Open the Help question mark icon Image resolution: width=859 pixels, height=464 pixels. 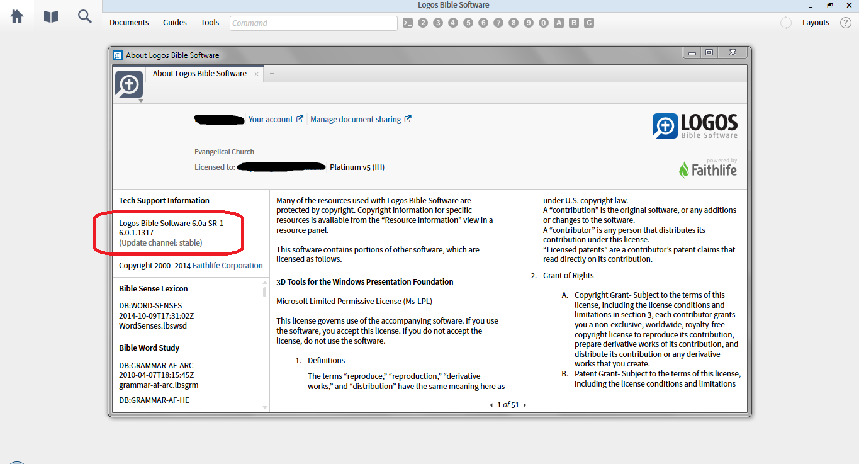845,23
